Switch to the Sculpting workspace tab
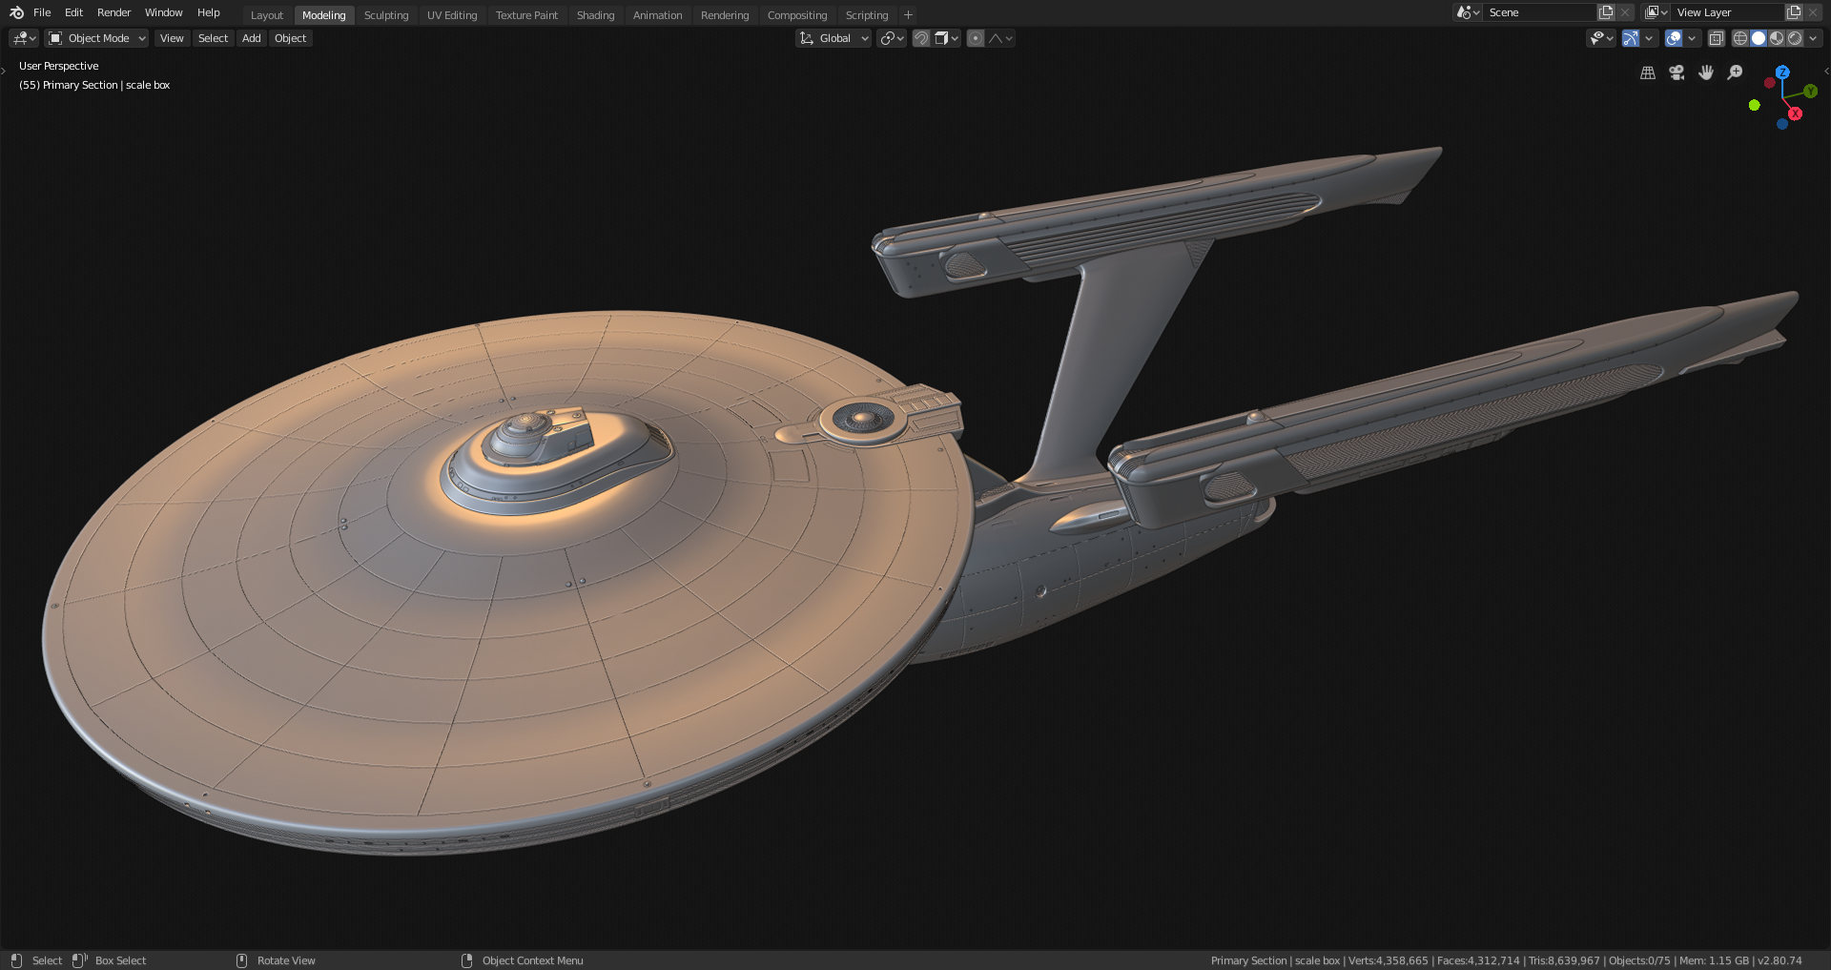This screenshot has height=970, width=1831. 386,15
